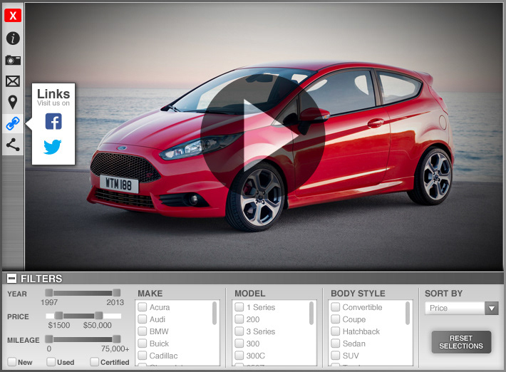Tick the Buick make checkbox
506x372 pixels.
[143, 343]
